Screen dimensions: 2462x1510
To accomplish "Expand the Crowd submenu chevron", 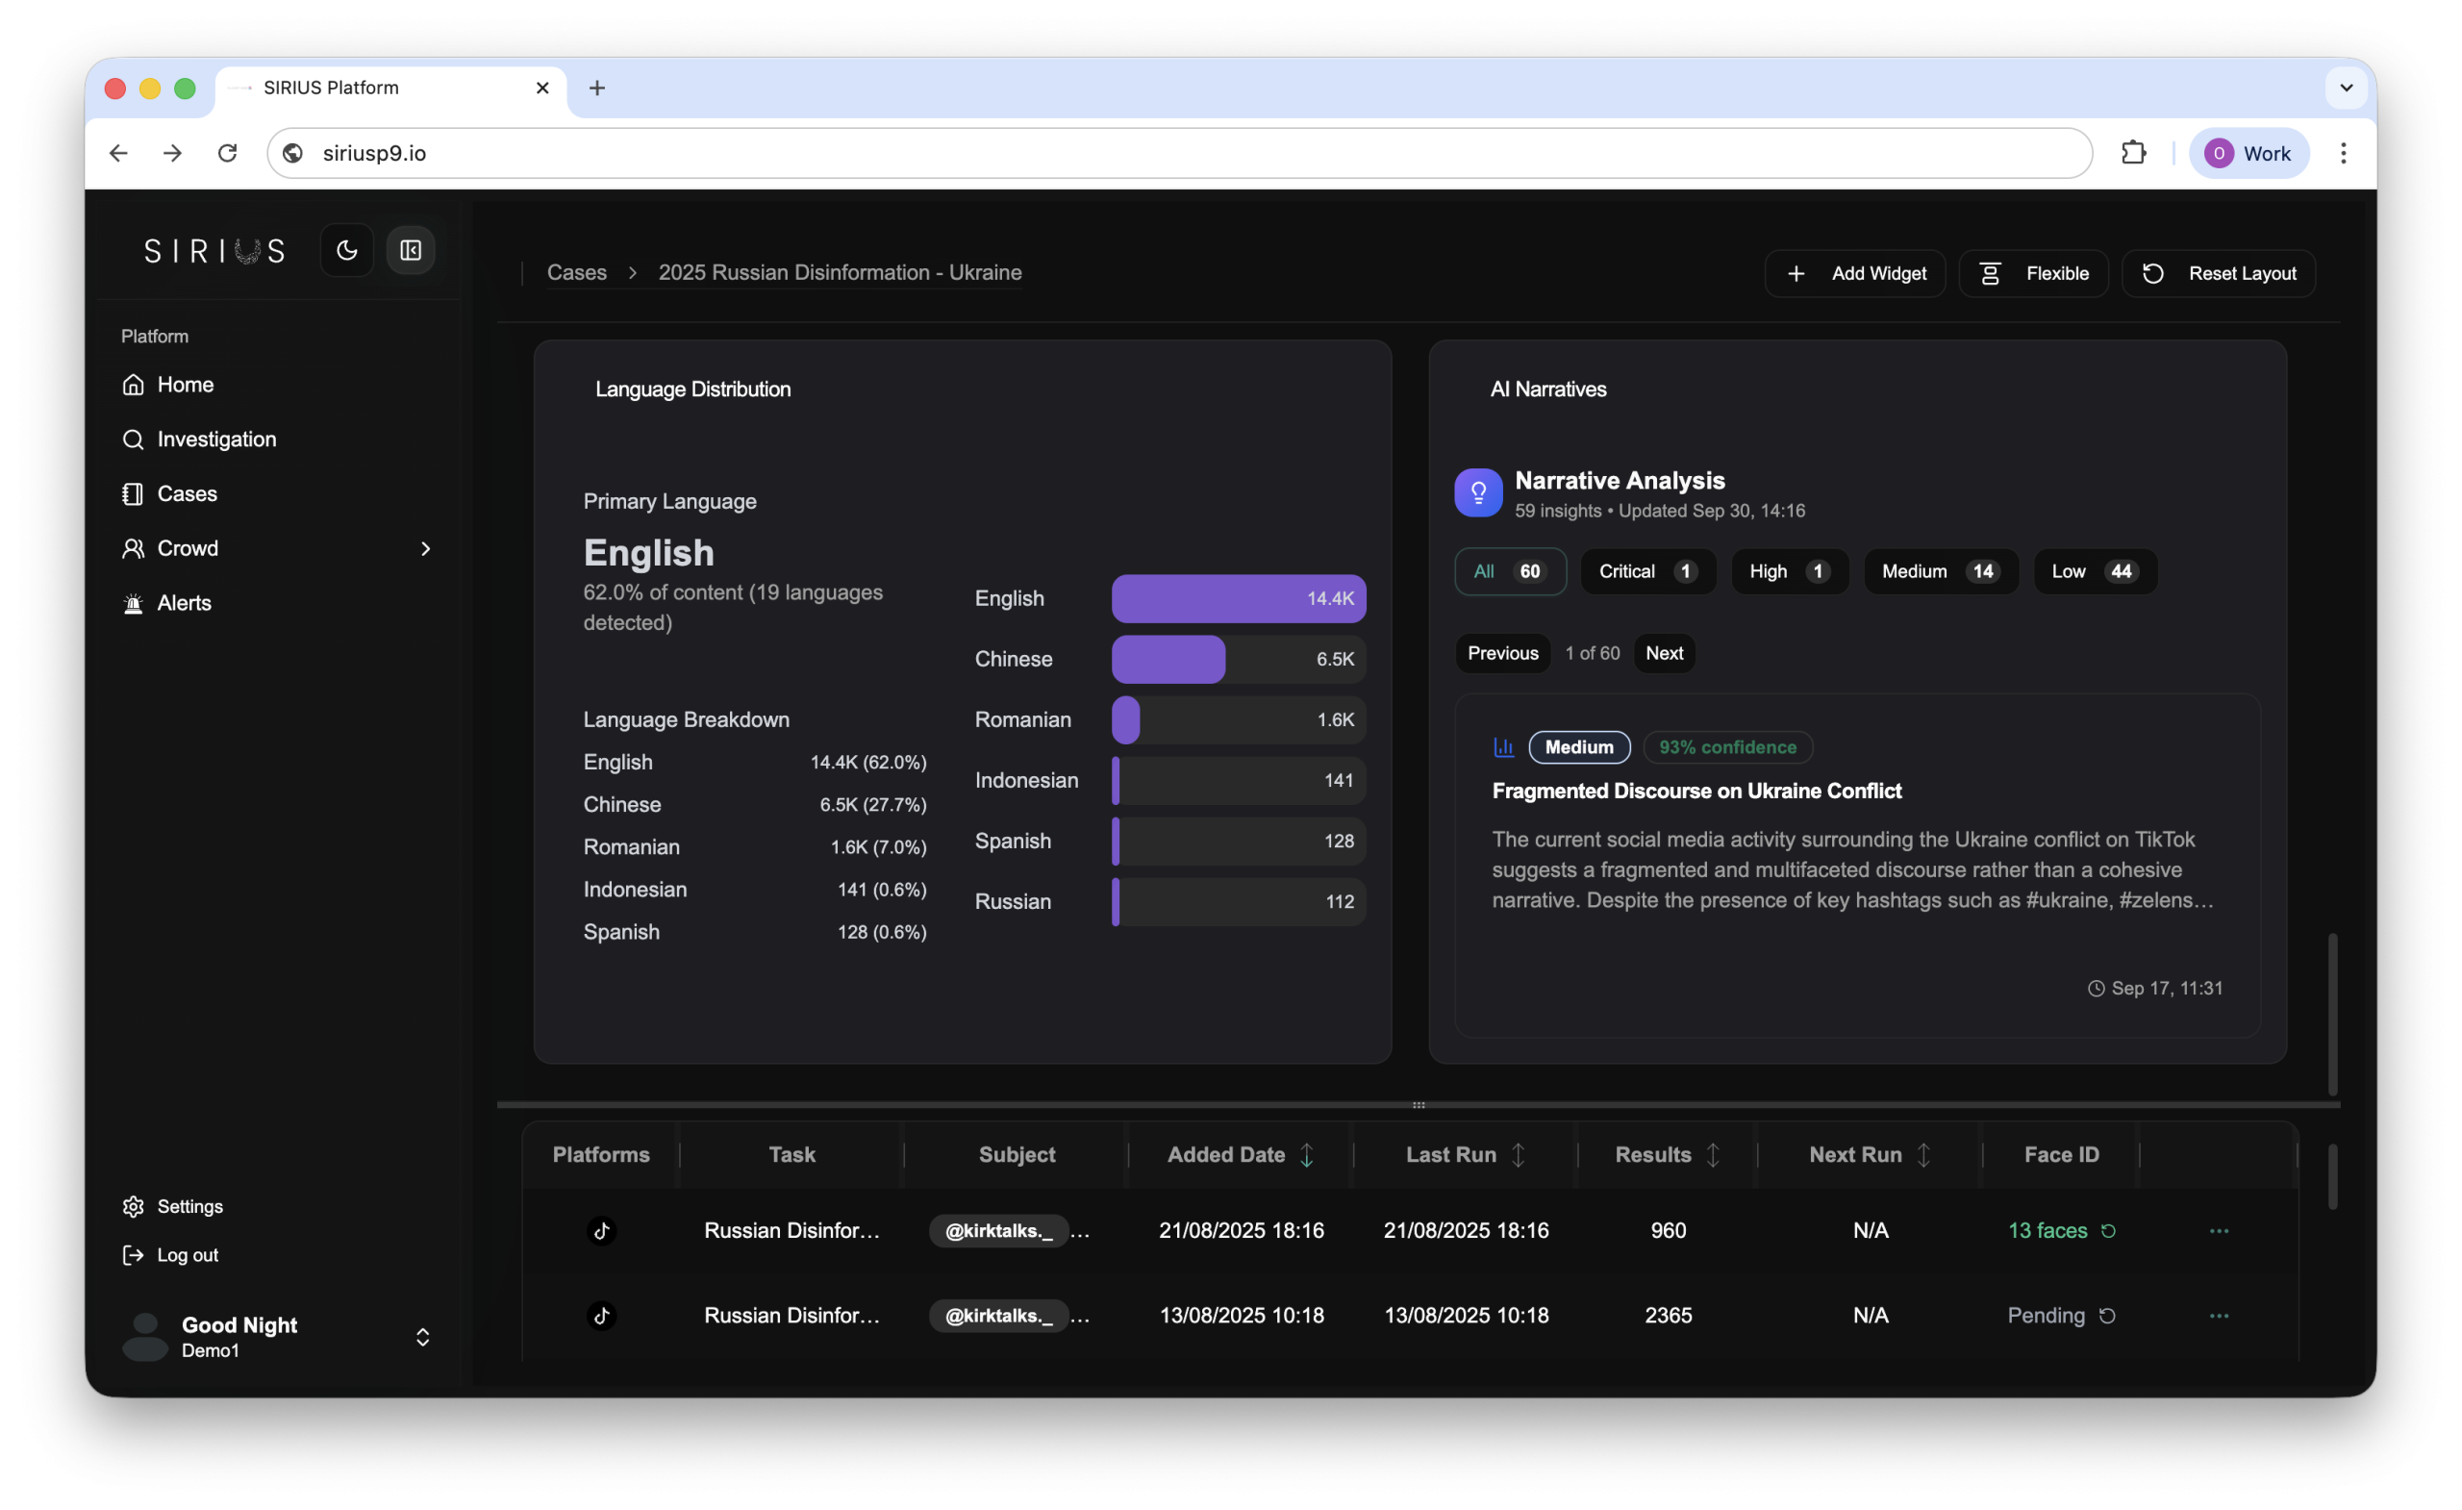I will coord(426,548).
